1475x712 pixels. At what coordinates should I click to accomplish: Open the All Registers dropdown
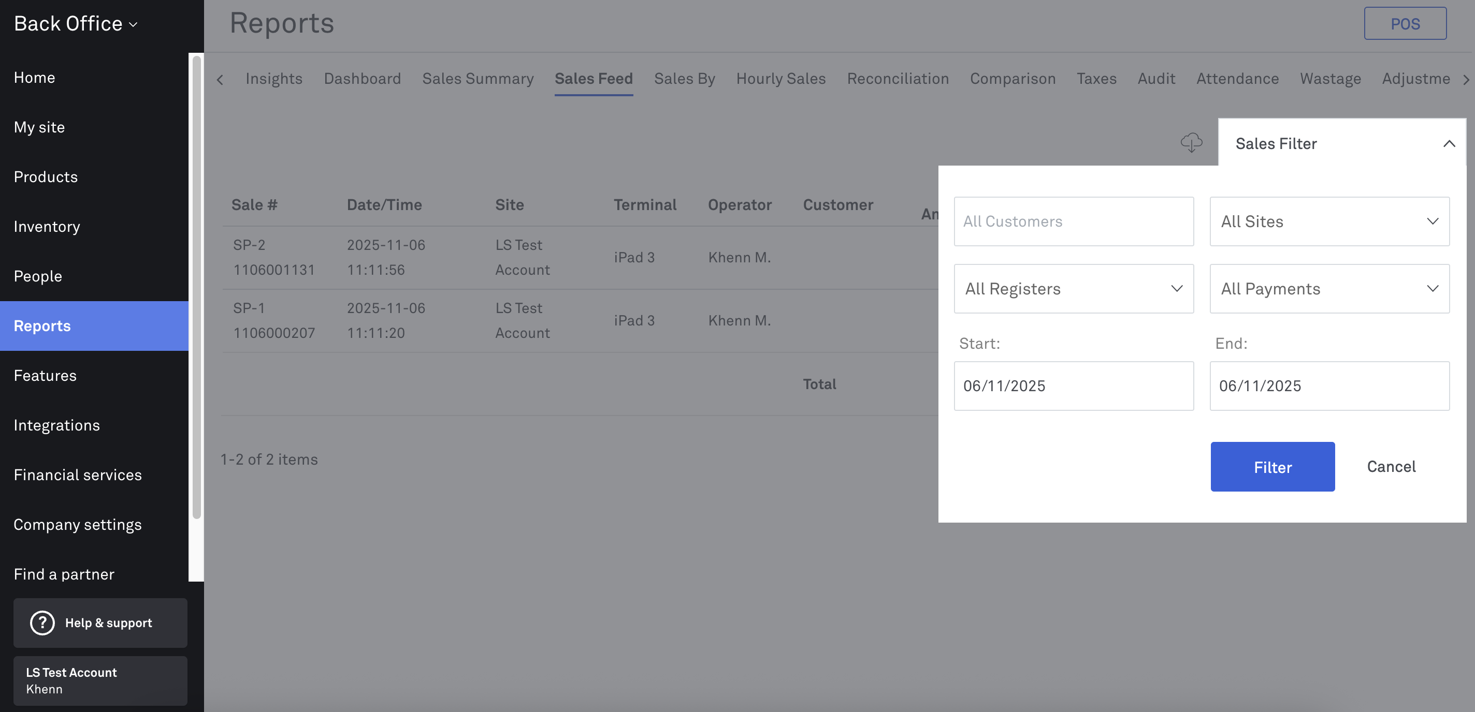click(1074, 288)
